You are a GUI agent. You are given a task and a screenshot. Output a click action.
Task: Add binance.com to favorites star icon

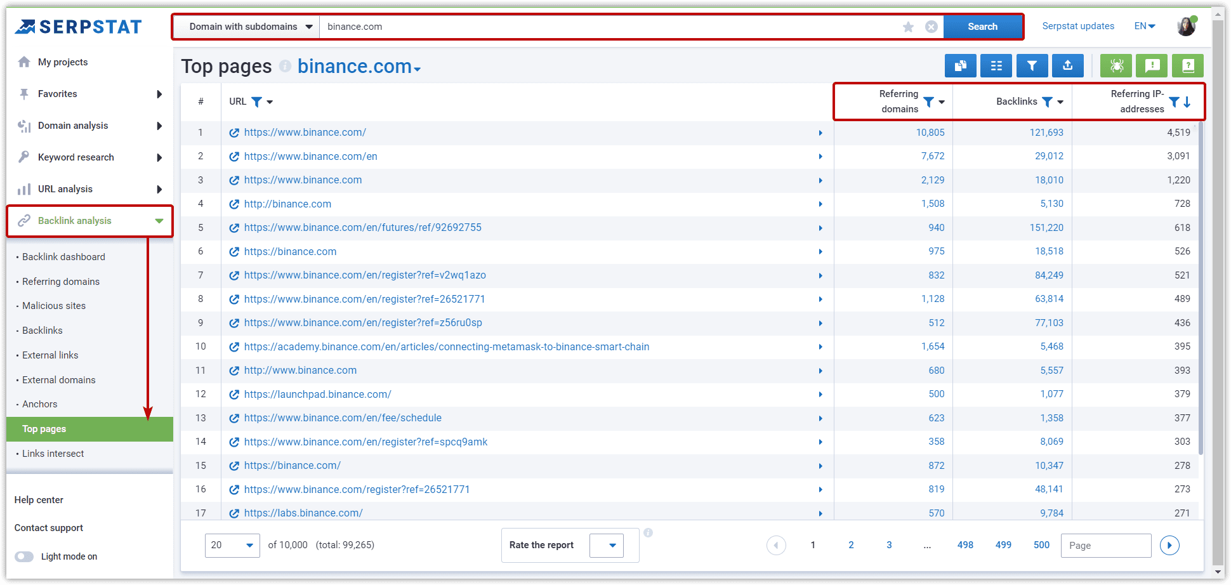(908, 27)
